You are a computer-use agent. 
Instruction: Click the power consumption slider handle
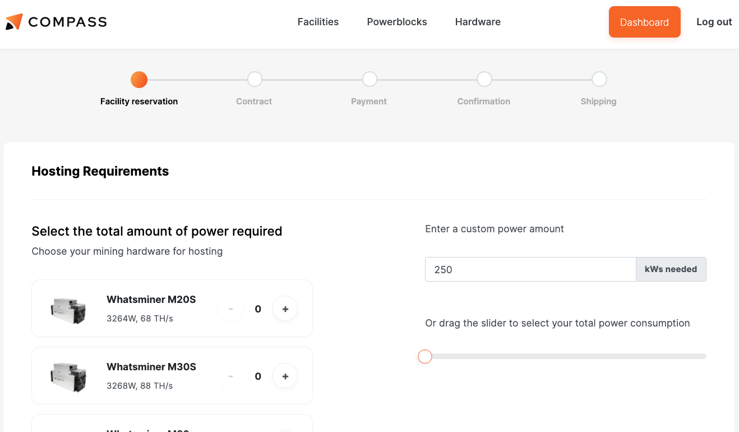[425, 356]
